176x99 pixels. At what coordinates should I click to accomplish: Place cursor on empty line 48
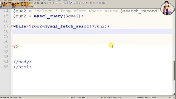point(93,31)
